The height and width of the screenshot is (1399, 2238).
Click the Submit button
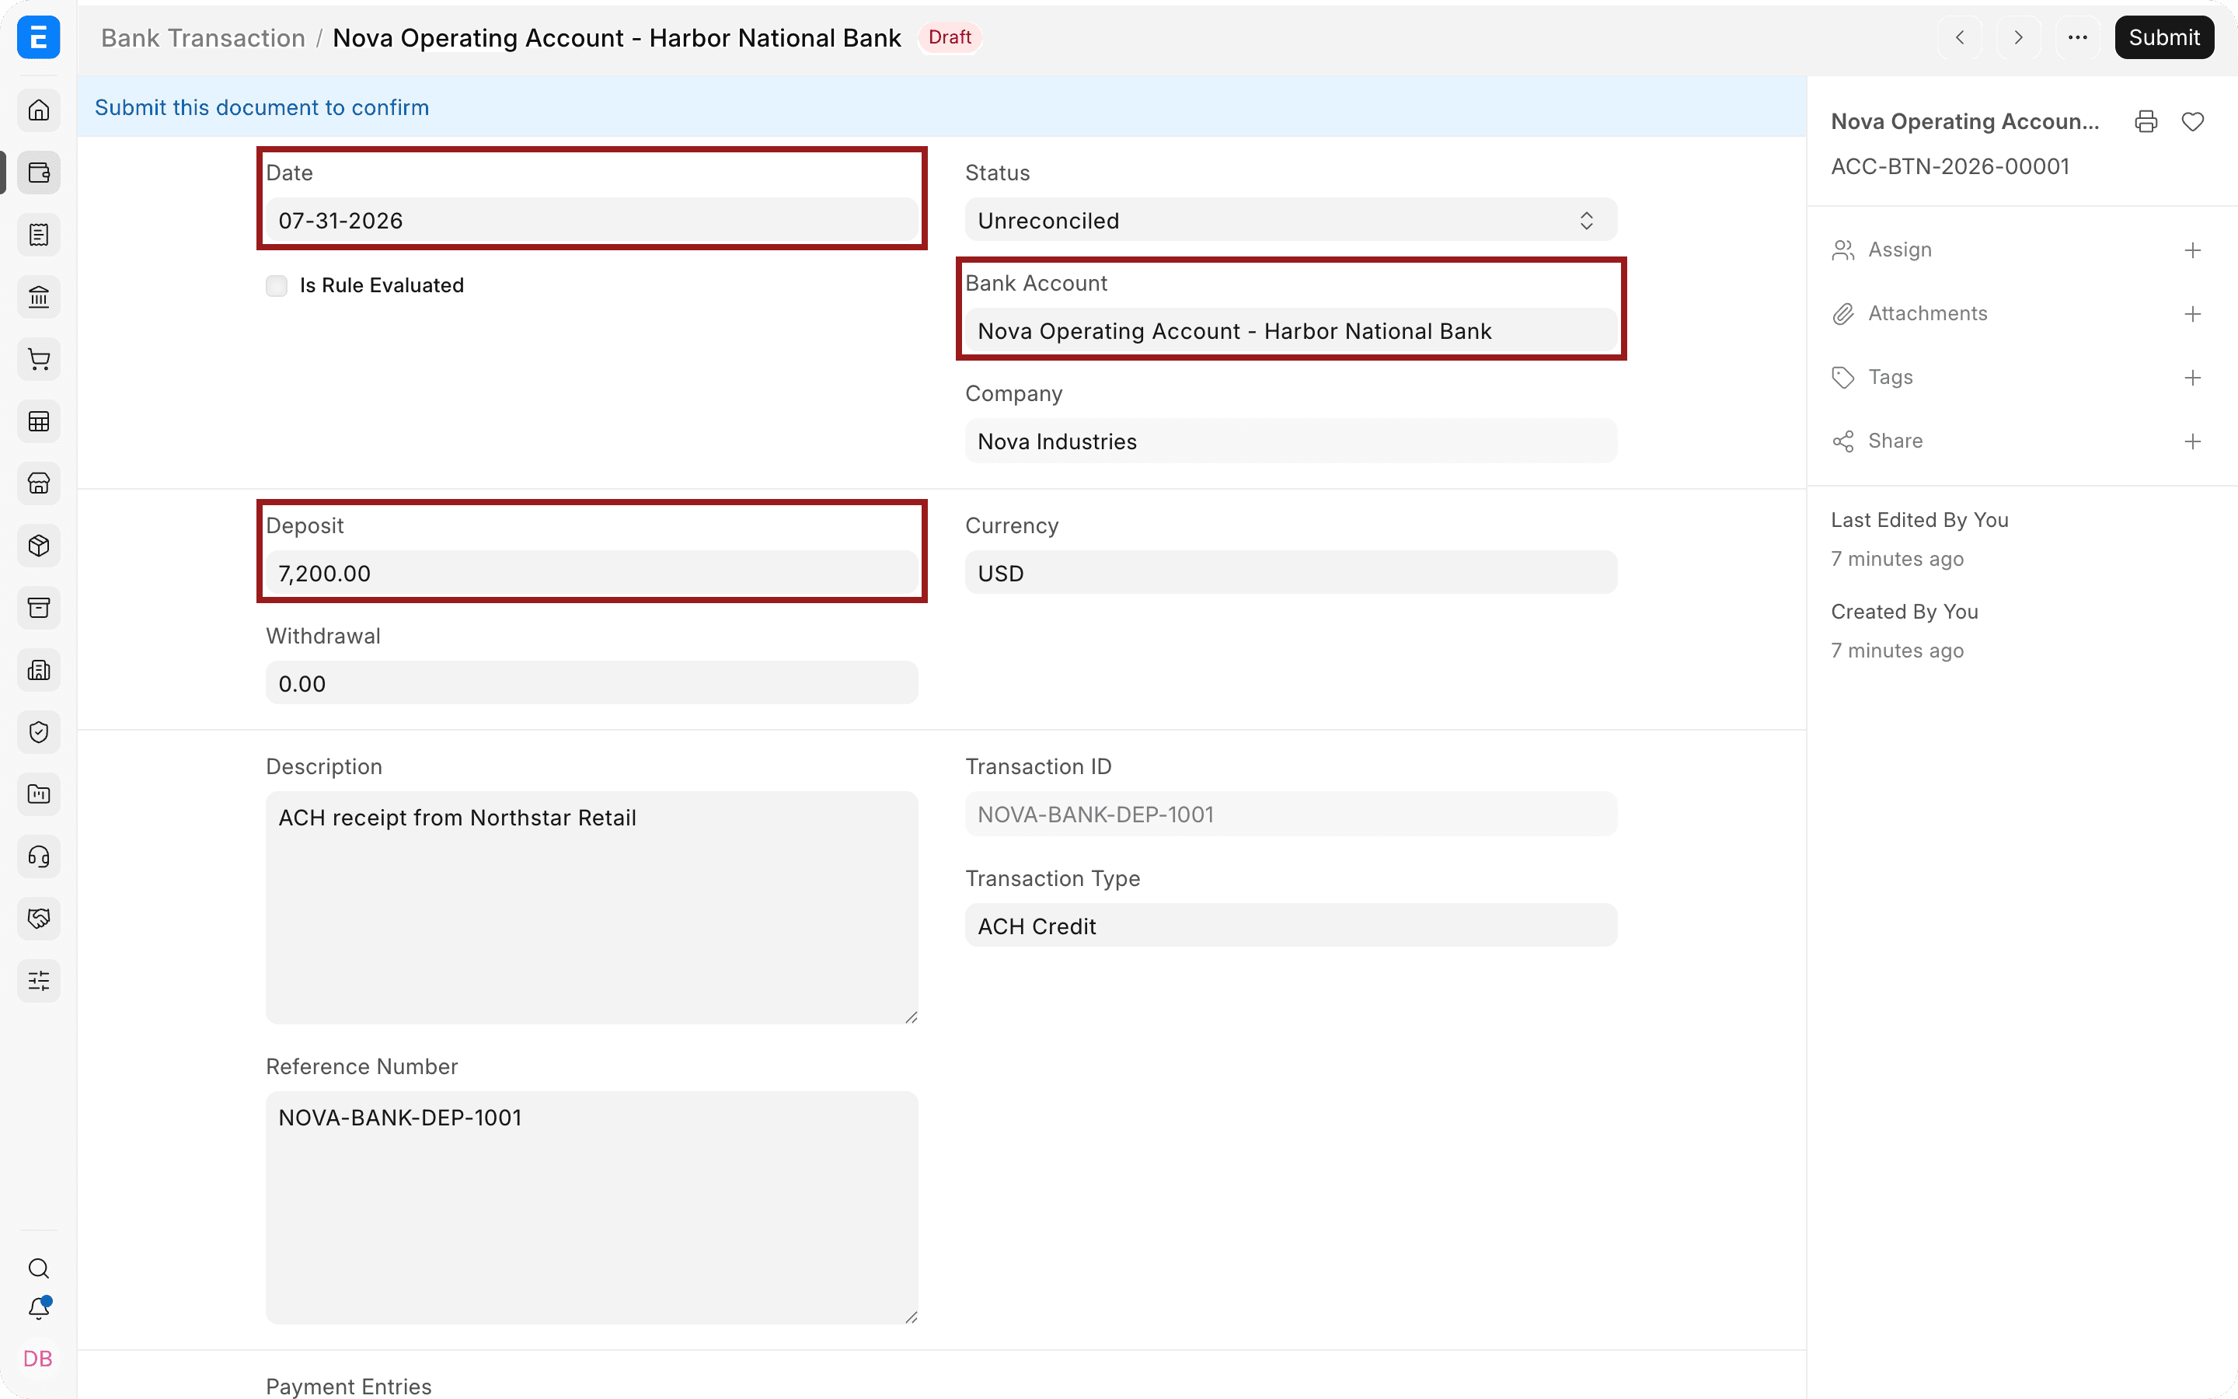(x=2164, y=37)
